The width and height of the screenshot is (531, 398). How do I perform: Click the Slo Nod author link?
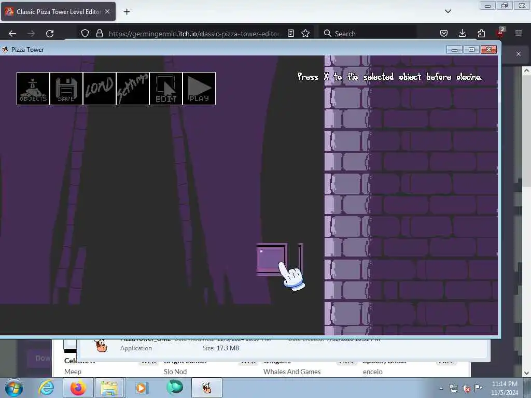click(x=175, y=372)
